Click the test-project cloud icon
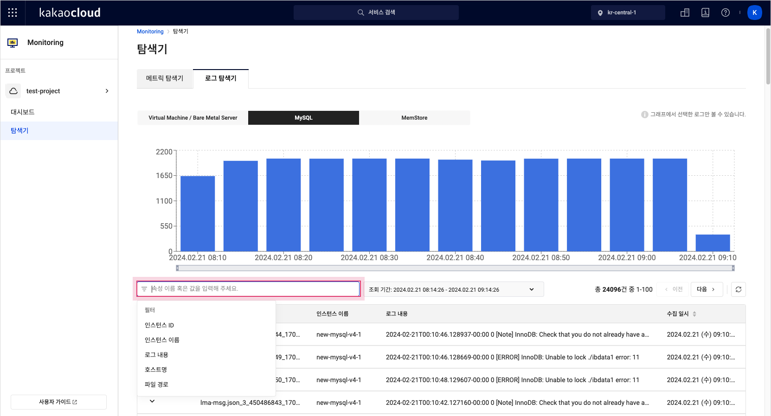Screen dimensions: 771x416 coord(13,91)
